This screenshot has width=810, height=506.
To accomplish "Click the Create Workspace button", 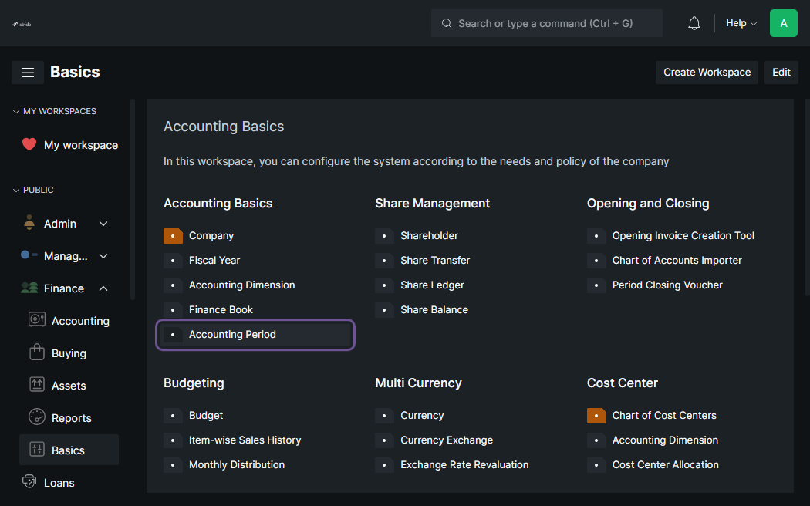I will 707,73.
